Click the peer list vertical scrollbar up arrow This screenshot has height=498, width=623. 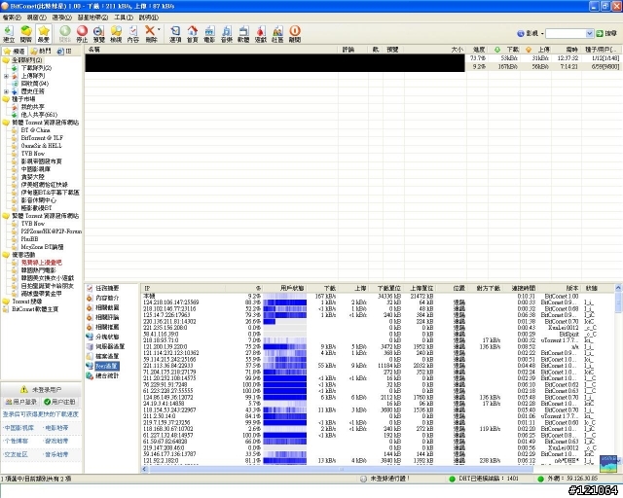[618, 287]
